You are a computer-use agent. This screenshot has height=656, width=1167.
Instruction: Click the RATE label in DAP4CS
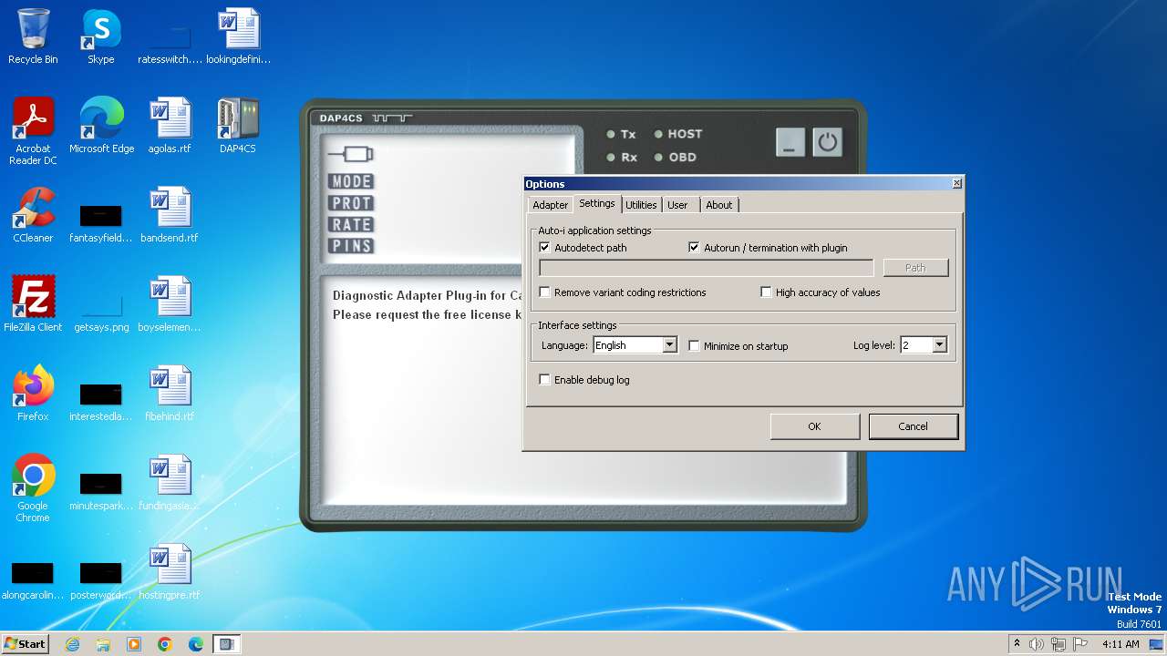(351, 224)
